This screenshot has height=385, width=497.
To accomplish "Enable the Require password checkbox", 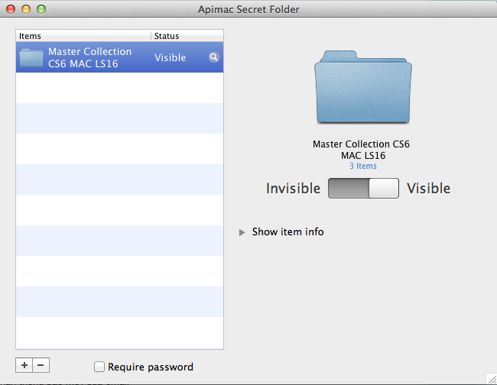I will (99, 367).
